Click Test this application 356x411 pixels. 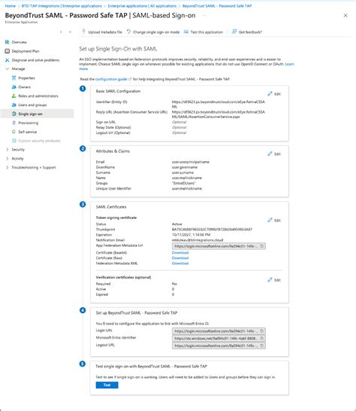coord(204,32)
